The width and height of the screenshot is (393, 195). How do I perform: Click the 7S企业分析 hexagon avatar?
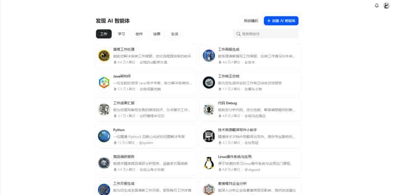[x=209, y=189]
